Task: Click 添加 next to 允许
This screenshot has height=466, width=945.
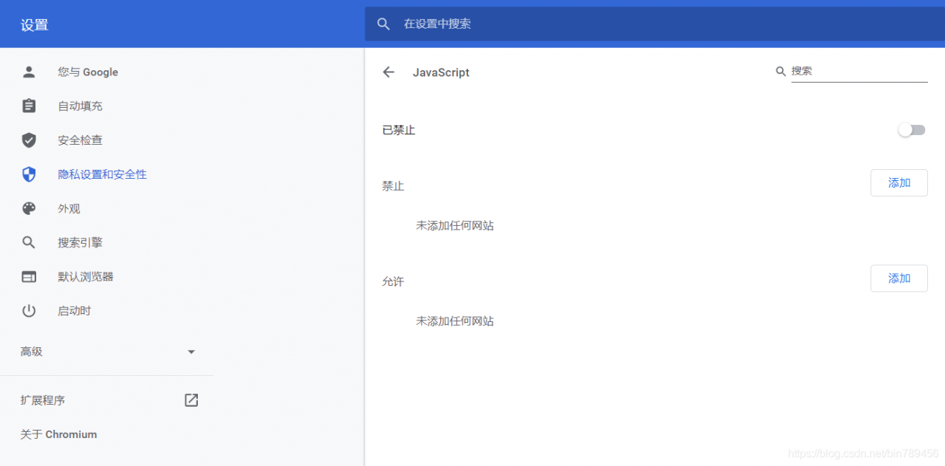Action: coord(898,278)
